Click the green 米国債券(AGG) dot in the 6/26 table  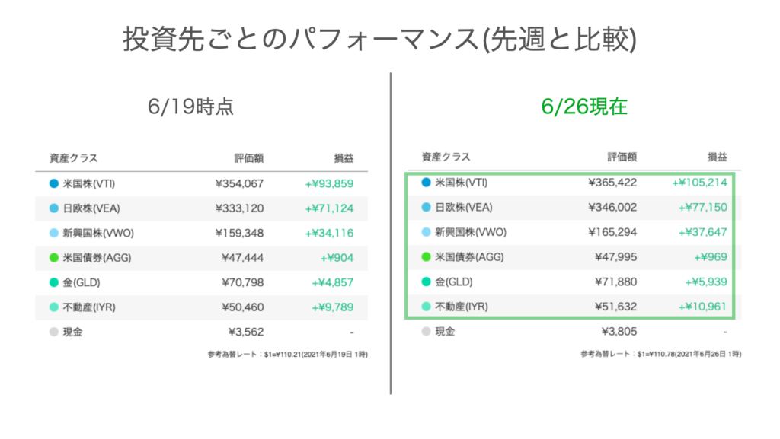(426, 257)
